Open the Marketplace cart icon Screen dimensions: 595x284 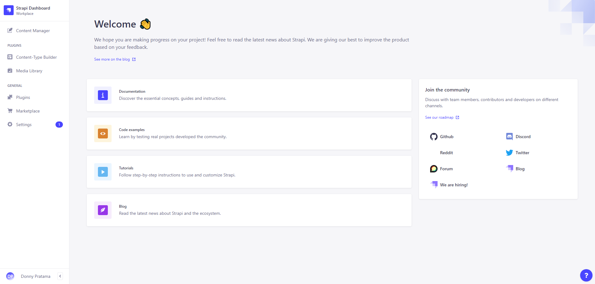coord(10,111)
